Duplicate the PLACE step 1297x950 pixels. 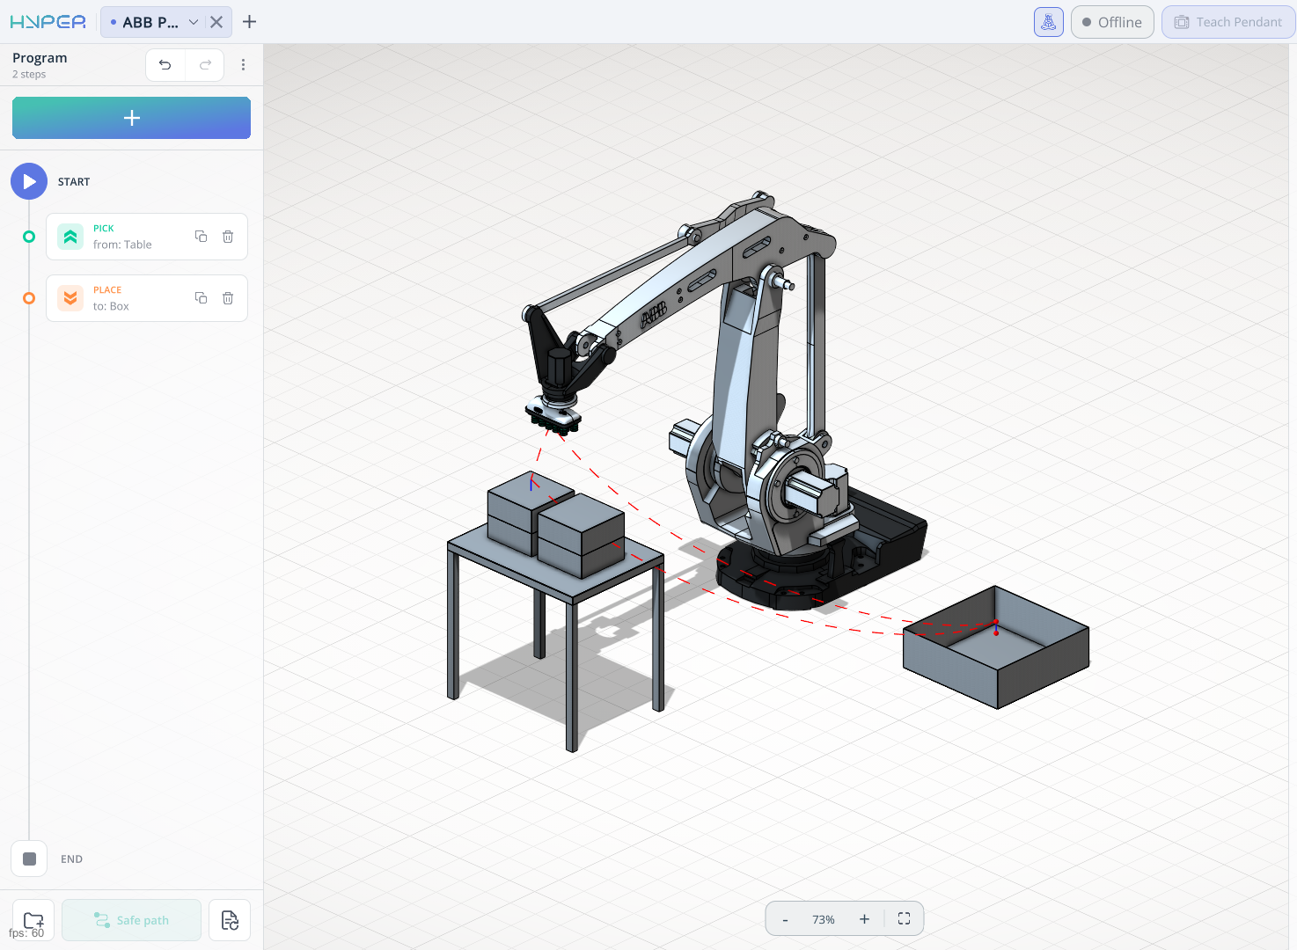tap(201, 297)
